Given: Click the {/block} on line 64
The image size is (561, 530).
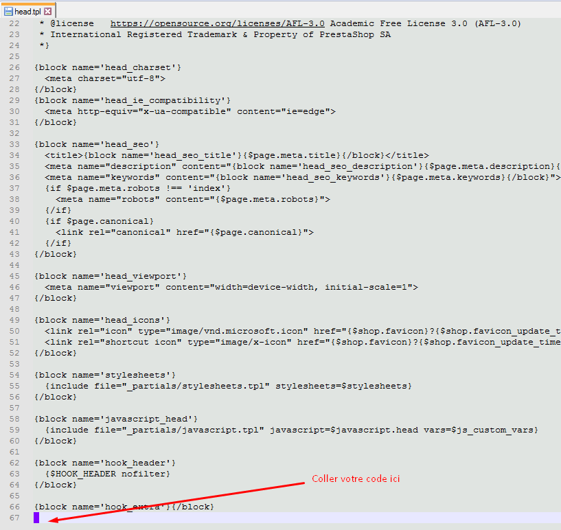Looking at the screenshot, I should [56, 485].
